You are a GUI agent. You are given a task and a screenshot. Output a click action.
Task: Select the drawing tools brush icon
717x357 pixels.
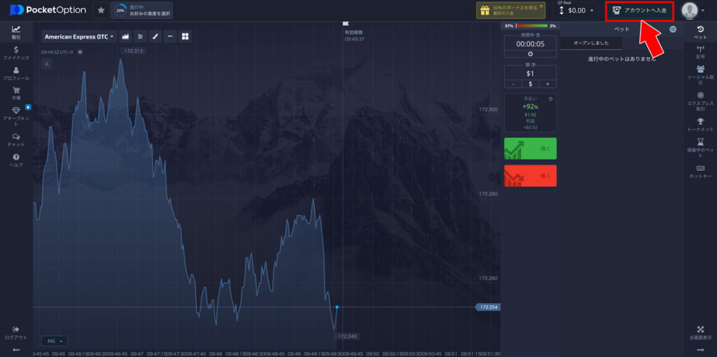coord(155,36)
